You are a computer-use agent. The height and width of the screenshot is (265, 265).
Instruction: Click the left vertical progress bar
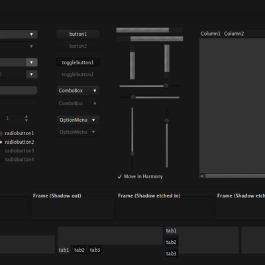132,62
